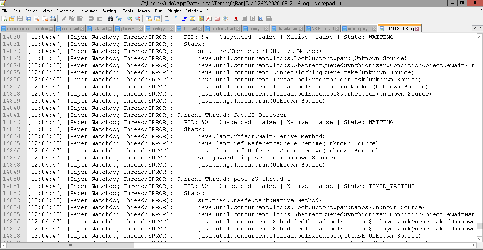
Task: Click the Print icon in toolbar
Action: (53, 18)
